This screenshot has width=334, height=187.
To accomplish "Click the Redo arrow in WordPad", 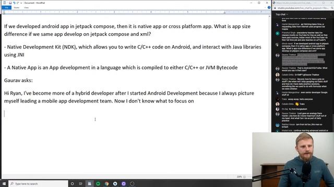I will pos(18,3).
